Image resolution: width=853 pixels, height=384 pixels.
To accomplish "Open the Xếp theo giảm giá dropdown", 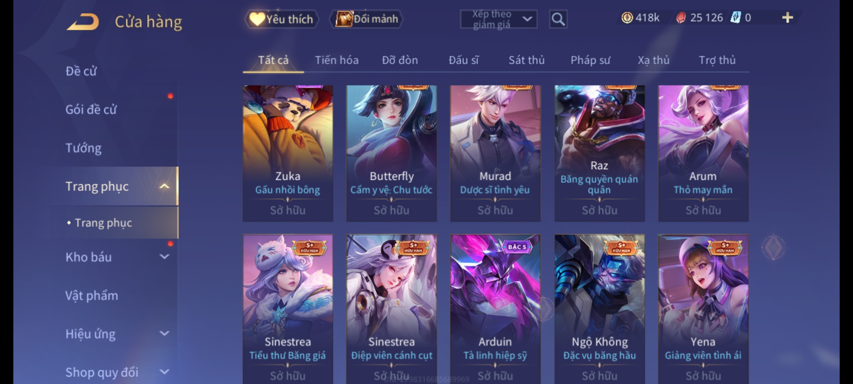I will click(x=498, y=19).
